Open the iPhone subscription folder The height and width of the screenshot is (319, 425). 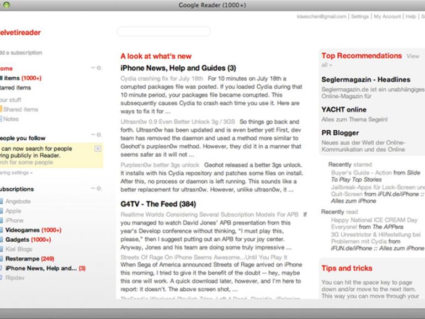14,221
